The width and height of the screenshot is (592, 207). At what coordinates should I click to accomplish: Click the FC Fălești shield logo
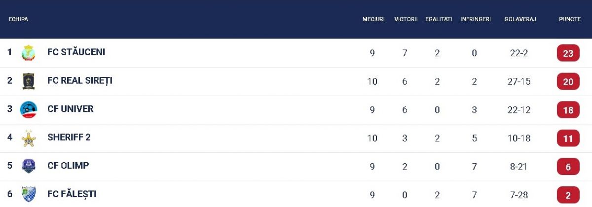tap(29, 194)
